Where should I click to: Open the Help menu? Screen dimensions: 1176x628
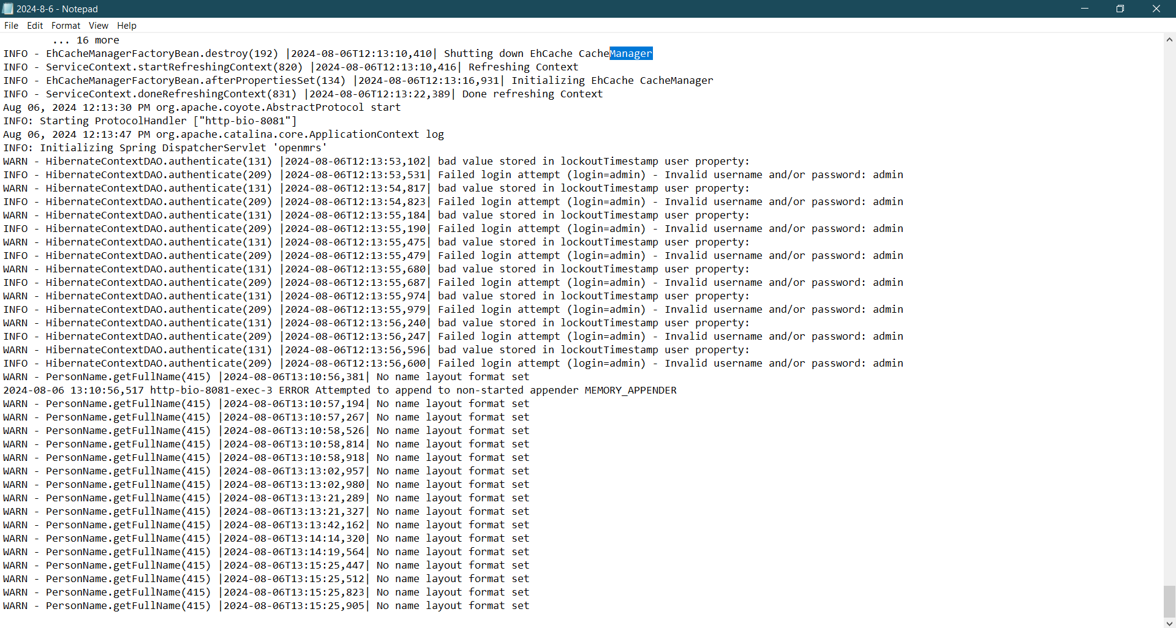pyautogui.click(x=127, y=26)
